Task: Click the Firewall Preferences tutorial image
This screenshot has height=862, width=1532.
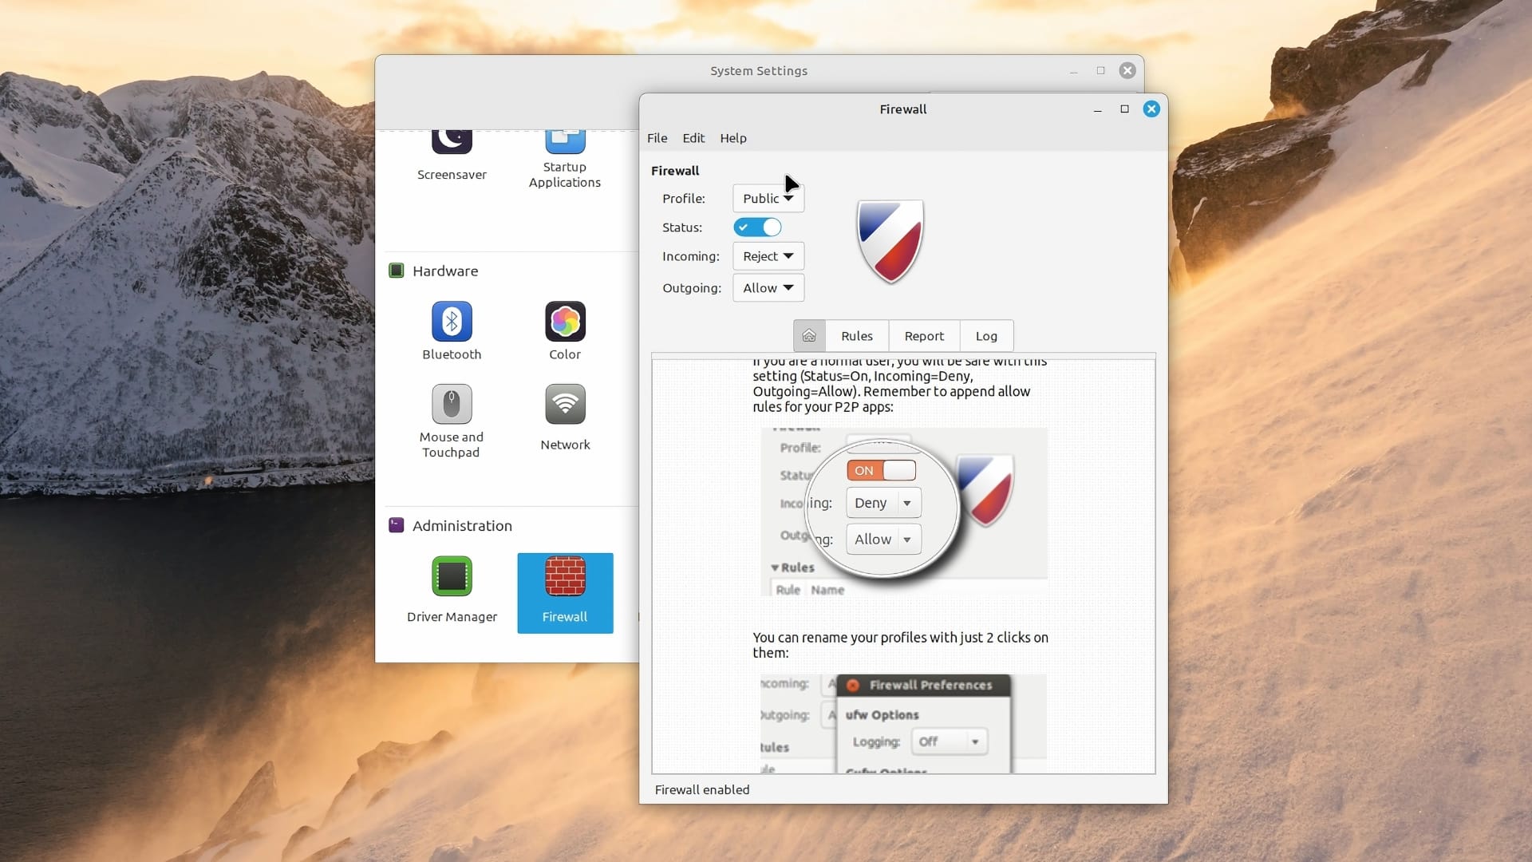Action: click(904, 723)
